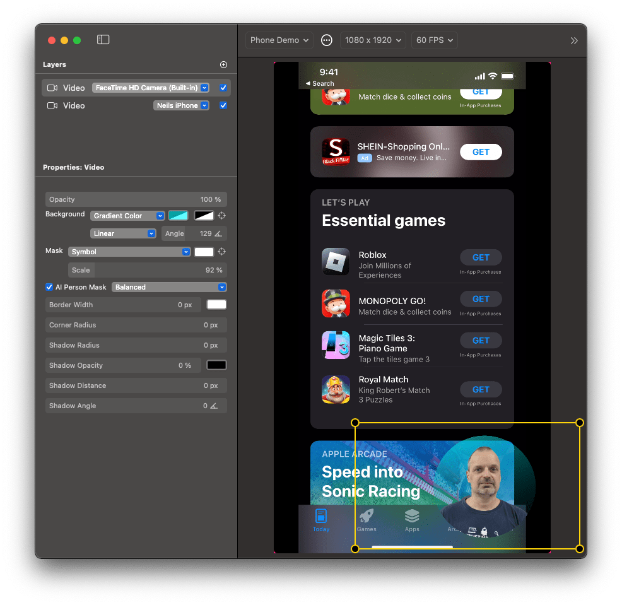Click the double chevron expand icon
This screenshot has width=622, height=605.
(573, 40)
